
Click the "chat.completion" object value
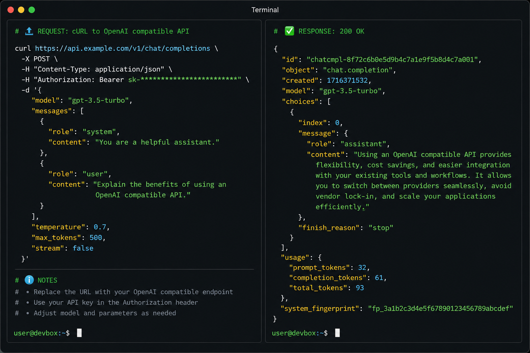pyautogui.click(x=357, y=70)
